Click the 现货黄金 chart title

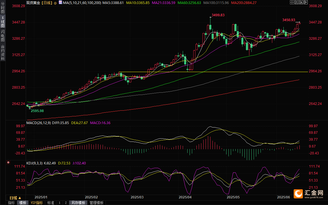point(33,3)
